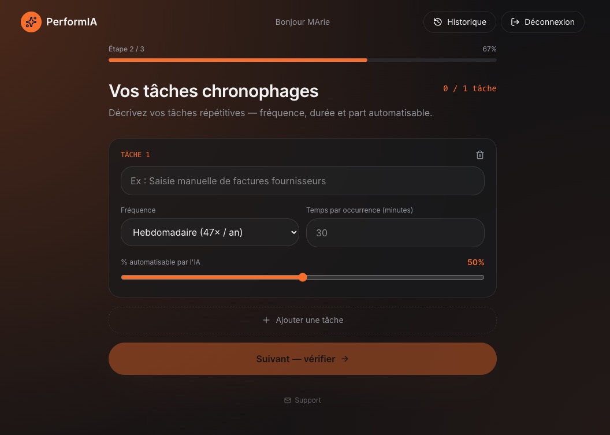
Task: Open the Support link
Action: point(303,400)
